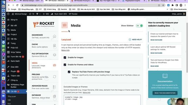This screenshot has height=105, width=188.
Task: Open Chrome from the dock
Action: (x=3, y=27)
